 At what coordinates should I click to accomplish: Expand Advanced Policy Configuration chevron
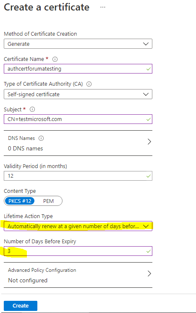click(x=149, y=274)
